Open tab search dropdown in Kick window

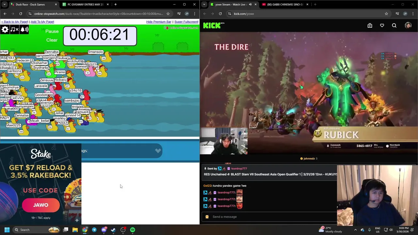204,5
